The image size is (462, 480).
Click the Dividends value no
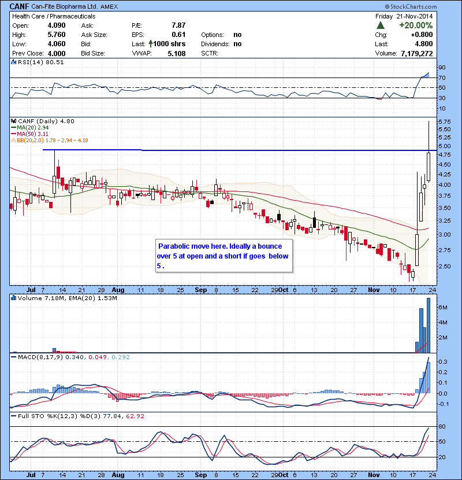click(237, 44)
